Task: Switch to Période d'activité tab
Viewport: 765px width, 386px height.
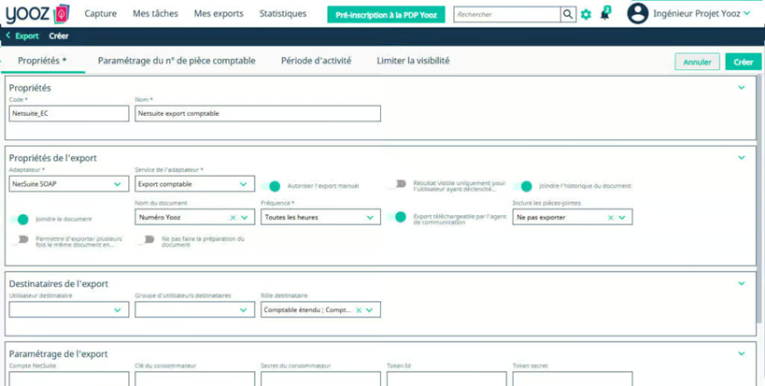Action: (316, 61)
